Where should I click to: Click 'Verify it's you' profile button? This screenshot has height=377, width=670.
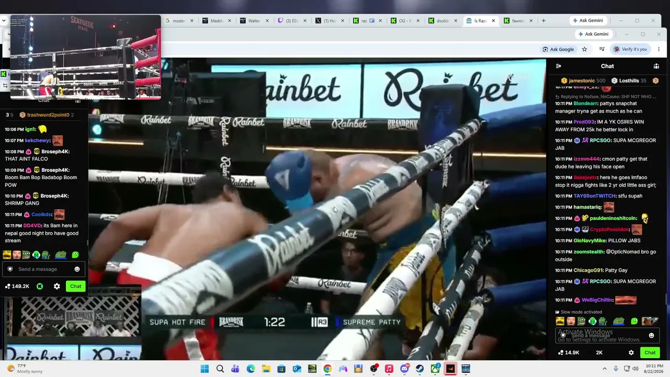(630, 49)
